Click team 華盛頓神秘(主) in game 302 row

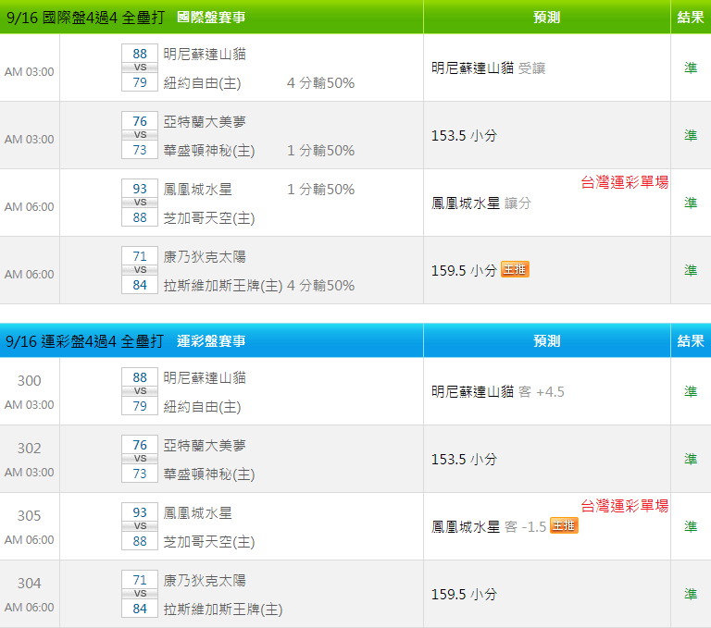coord(209,474)
